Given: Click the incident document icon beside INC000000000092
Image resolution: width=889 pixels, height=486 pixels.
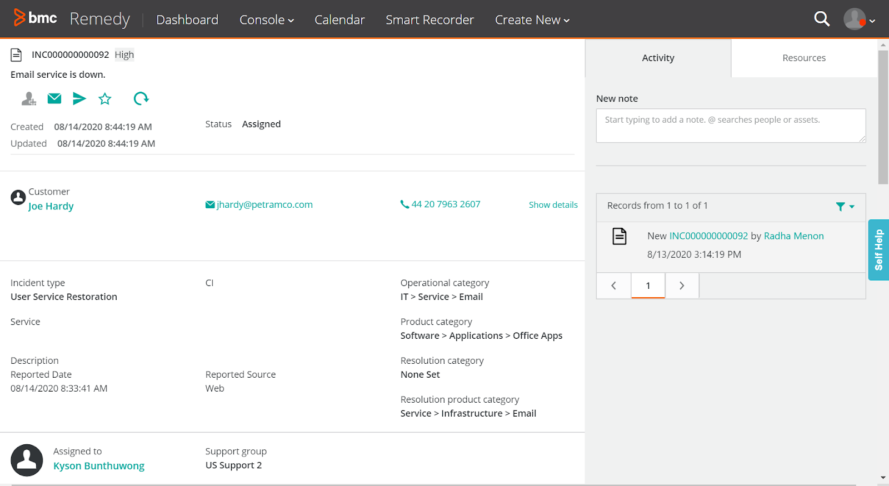Looking at the screenshot, I should (17, 55).
